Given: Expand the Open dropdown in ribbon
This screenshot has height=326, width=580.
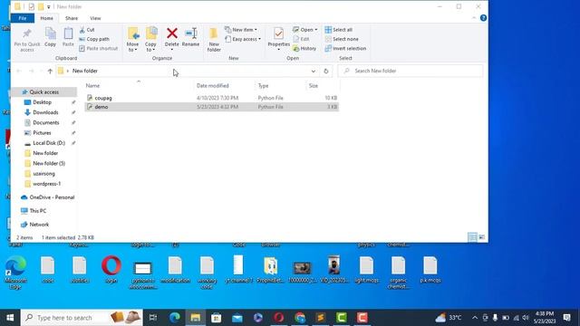Looking at the screenshot, I should pyautogui.click(x=305, y=30).
